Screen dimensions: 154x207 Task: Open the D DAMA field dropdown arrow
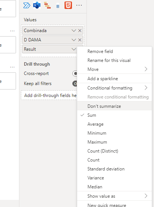click(74, 40)
